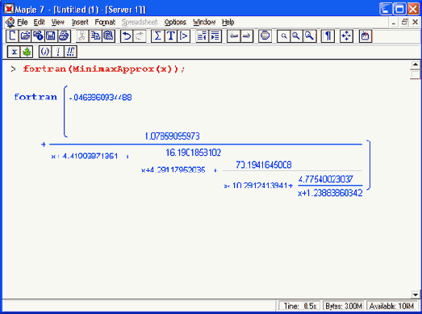Image resolution: width=422 pixels, height=314 pixels.
Task: Insert math input with Sigma icon
Action: click(157, 36)
